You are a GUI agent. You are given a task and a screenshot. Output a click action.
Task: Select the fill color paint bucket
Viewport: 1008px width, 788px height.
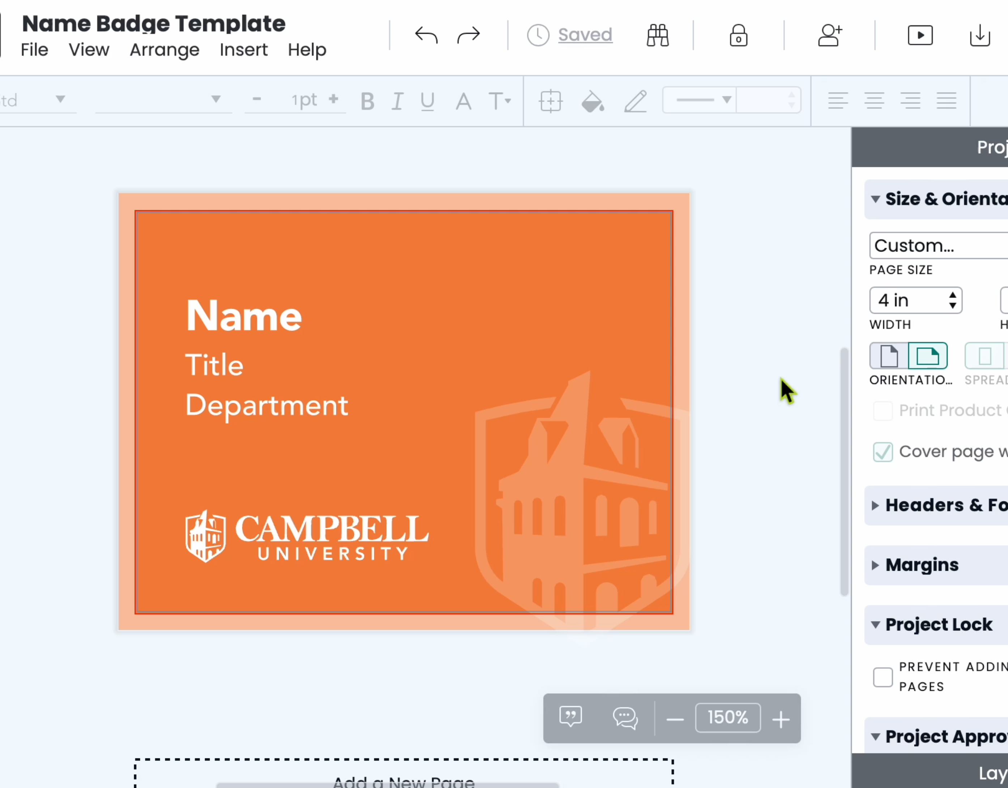click(593, 101)
